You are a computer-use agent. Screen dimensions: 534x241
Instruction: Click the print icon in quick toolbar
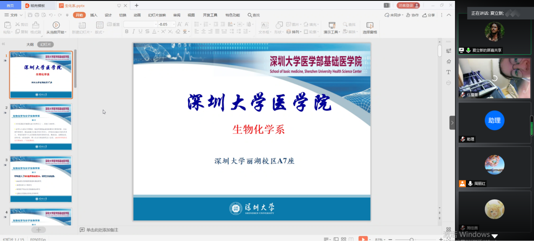36,15
